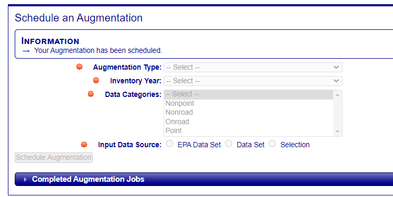Choose Onroad in Data Categories list

tap(177, 122)
